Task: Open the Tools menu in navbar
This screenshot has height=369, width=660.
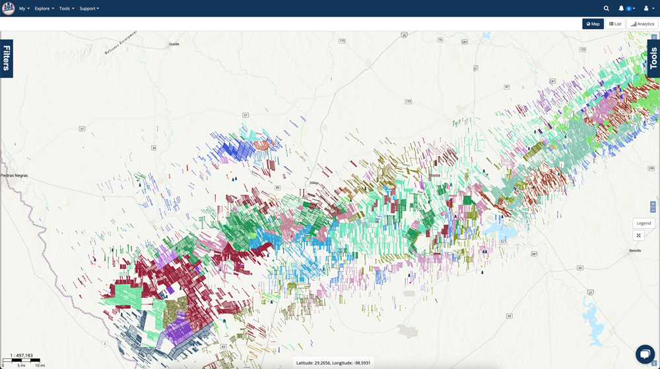Action: pyautogui.click(x=67, y=9)
